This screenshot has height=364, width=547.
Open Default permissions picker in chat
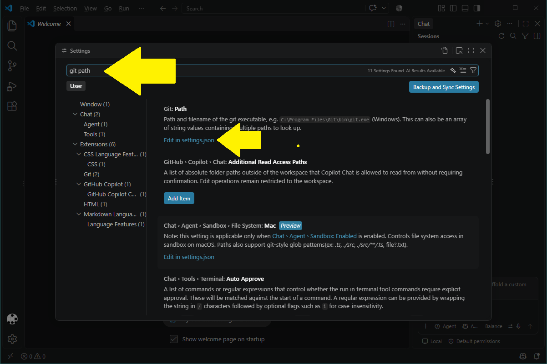[x=474, y=341]
